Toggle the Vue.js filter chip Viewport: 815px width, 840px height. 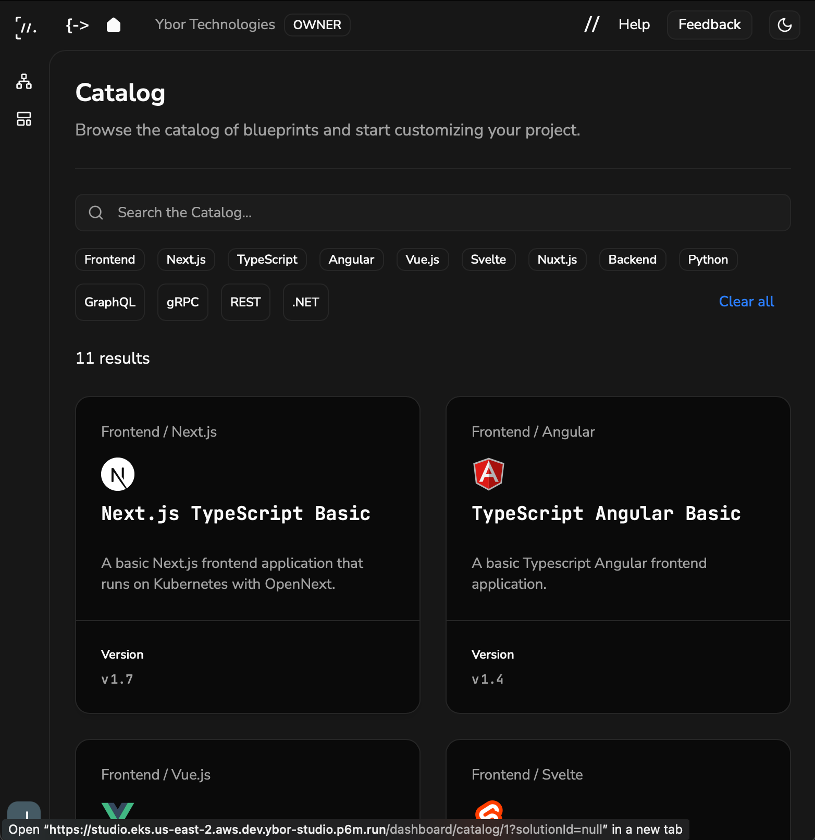423,260
